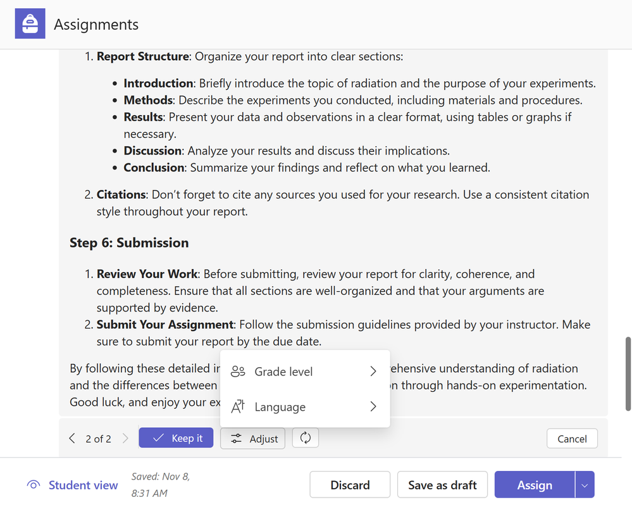Save the assignment as draft
The height and width of the screenshot is (507, 632).
point(443,485)
